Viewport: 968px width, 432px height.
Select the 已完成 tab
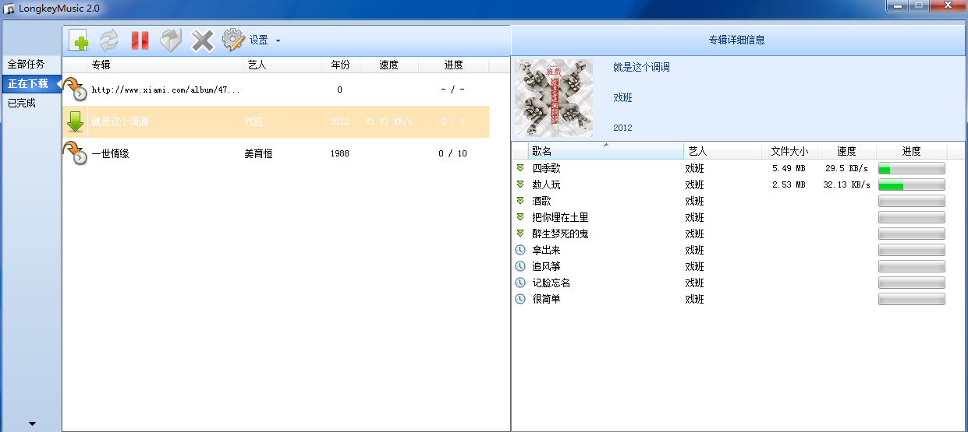click(x=22, y=103)
